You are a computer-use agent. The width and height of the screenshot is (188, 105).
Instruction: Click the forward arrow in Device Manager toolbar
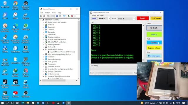pos(44,16)
